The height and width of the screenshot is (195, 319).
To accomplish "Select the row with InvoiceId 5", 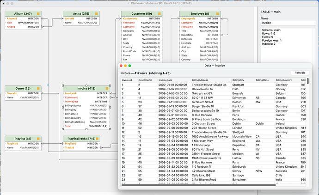I will click(213, 102).
